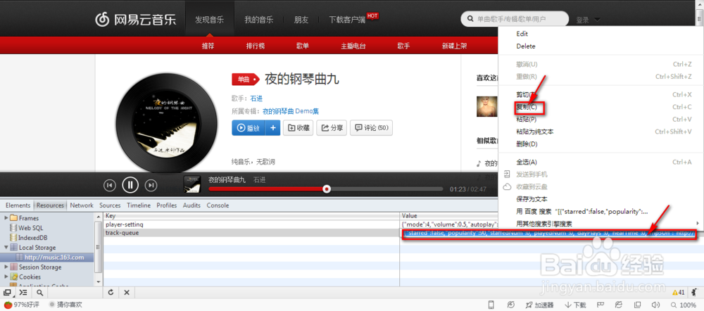
Task: Choose 粘贴为纯文本 from the context menu
Action: pyautogui.click(x=535, y=132)
